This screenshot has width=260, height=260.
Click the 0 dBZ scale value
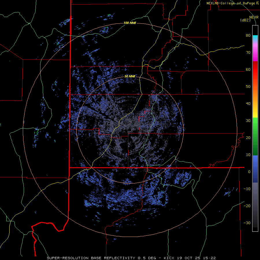click(x=249, y=172)
